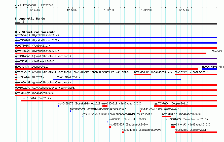The image size is (224, 142).
Task: Click the ruler's right arrowhead
Action: (x=216, y=8)
